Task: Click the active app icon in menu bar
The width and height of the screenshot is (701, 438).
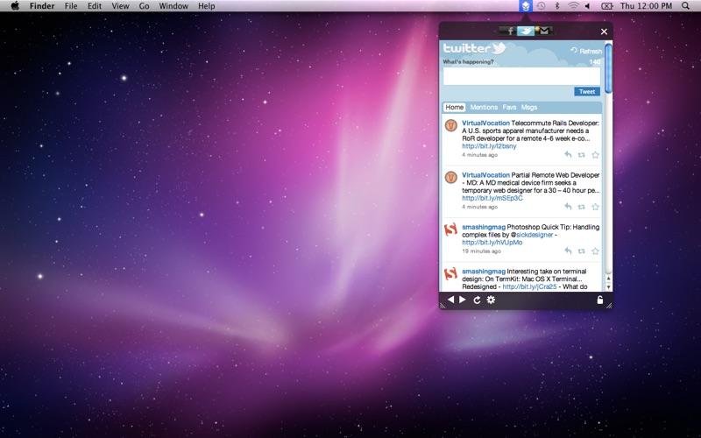Action: 526,6
